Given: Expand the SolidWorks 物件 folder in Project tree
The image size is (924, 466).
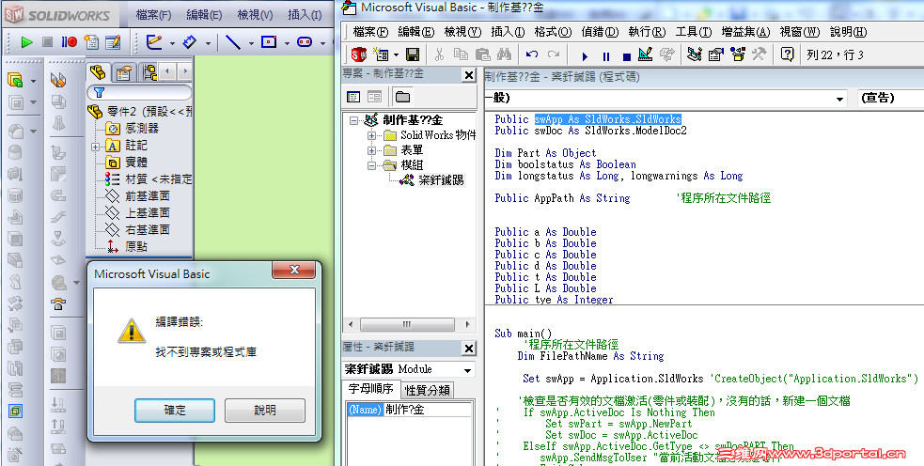Looking at the screenshot, I should click(x=372, y=135).
